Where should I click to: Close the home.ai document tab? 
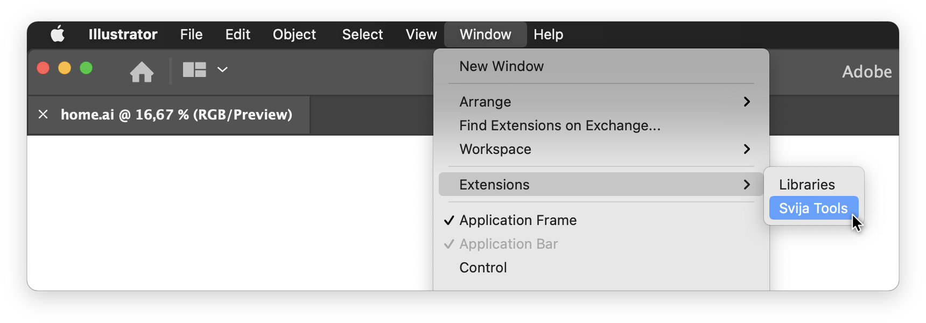pyautogui.click(x=43, y=114)
